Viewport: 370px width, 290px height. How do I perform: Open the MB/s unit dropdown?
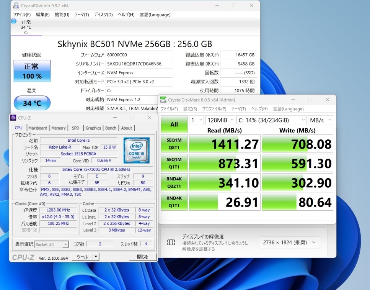pos(320,120)
